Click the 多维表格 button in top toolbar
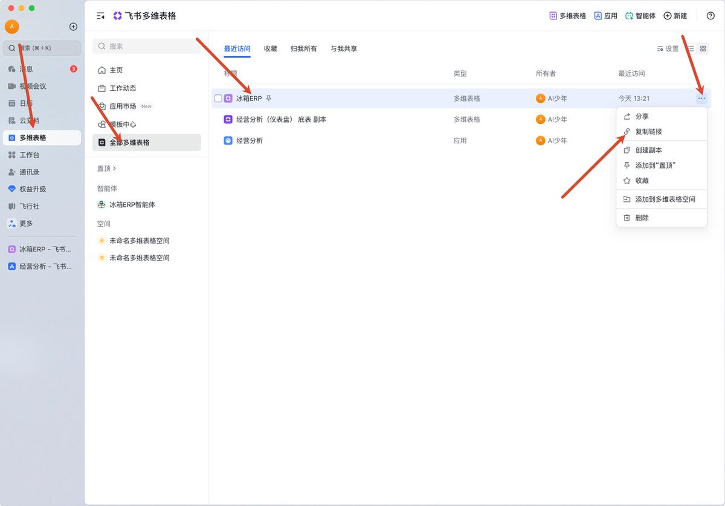 (567, 16)
